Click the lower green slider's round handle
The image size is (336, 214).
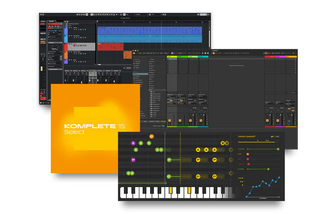click(268, 169)
